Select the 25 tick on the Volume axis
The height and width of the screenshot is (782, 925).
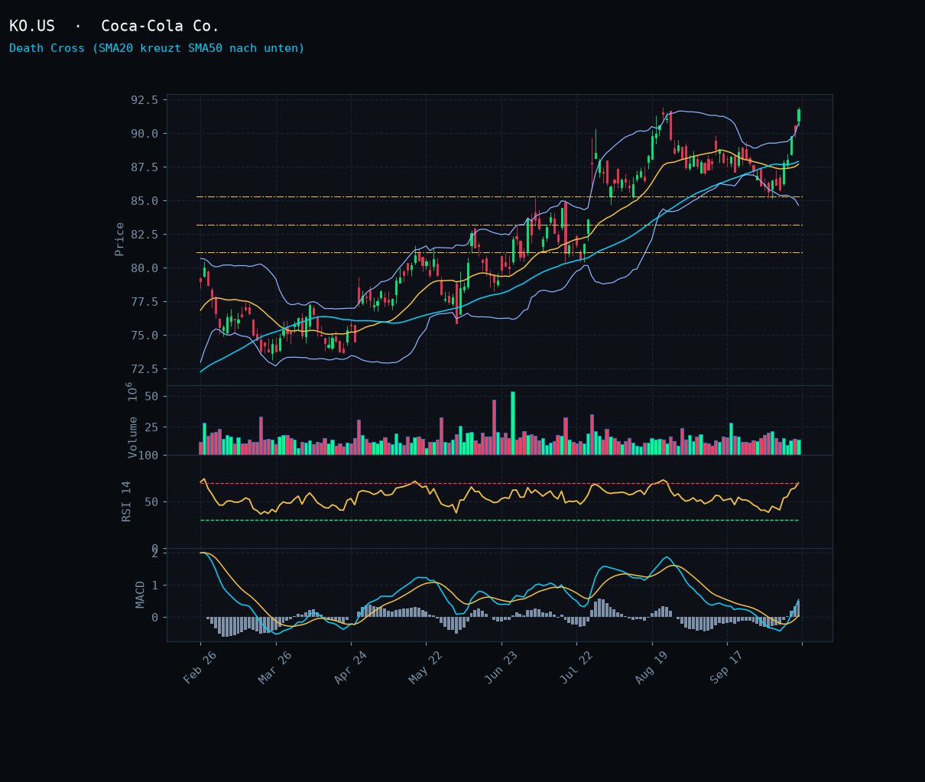[x=151, y=426]
